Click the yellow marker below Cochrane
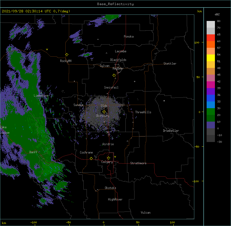Screen dimensions: 231x226 tap(91, 158)
